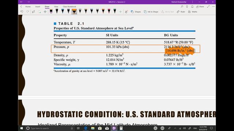This screenshot has height=131, width=234.
Task: Open the Class Notebook tab
Action: point(69,7)
